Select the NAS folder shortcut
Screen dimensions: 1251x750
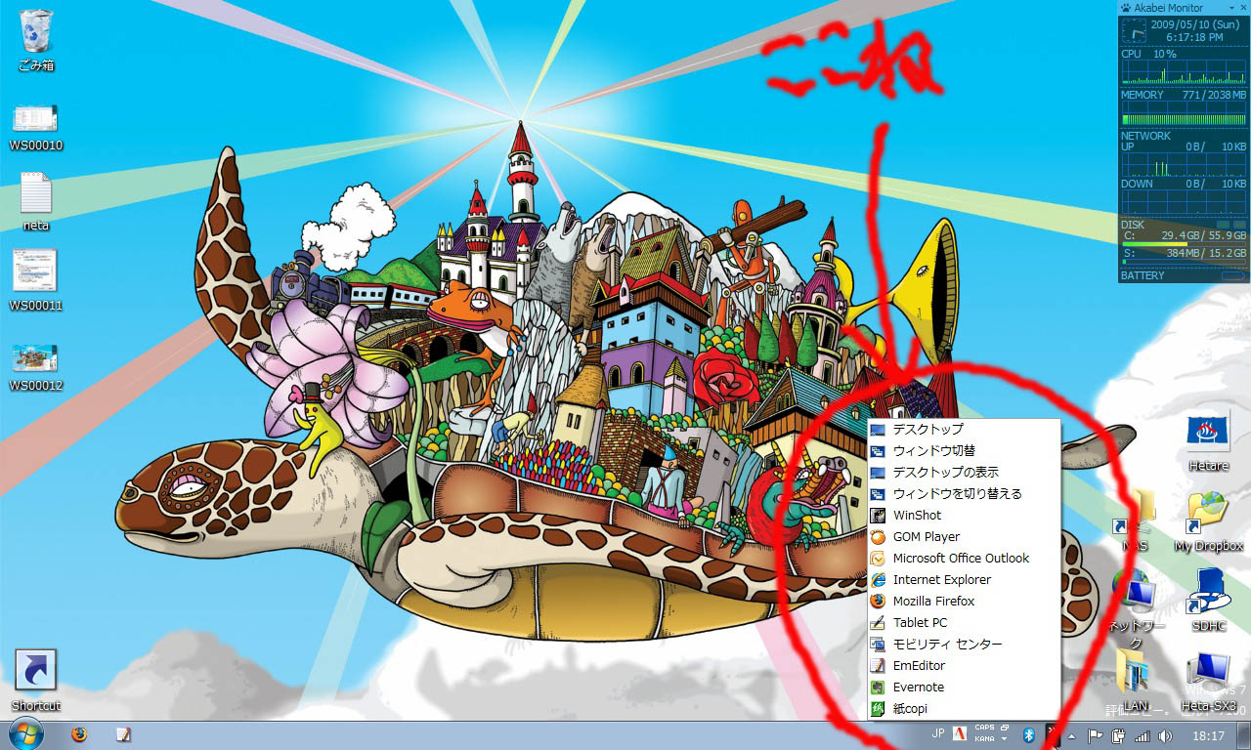tap(1134, 522)
